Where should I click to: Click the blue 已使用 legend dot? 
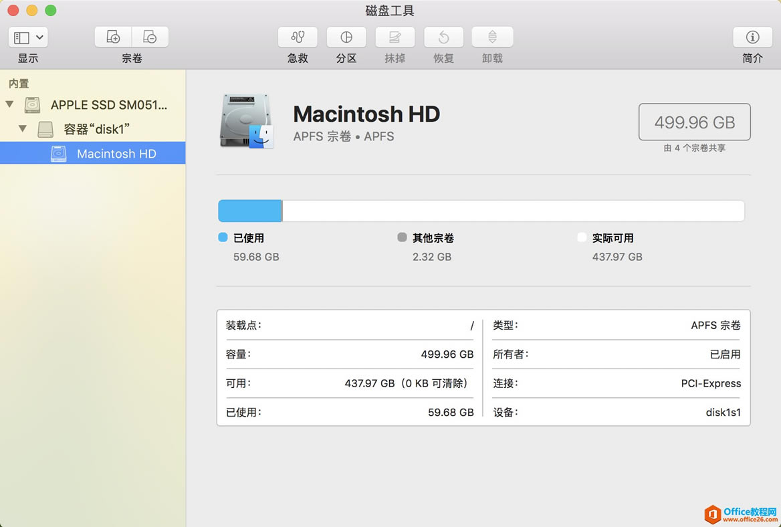click(223, 237)
